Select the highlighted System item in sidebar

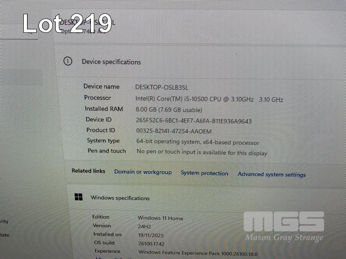tap(21, 78)
